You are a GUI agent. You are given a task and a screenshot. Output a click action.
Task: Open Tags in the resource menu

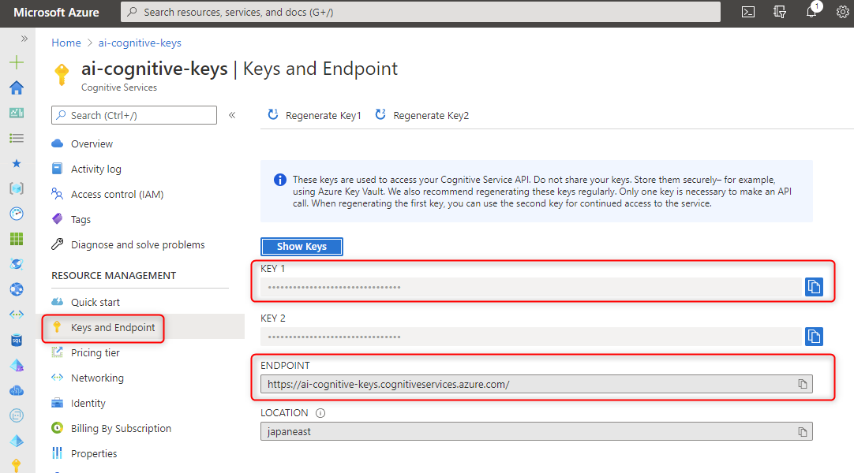(x=81, y=220)
